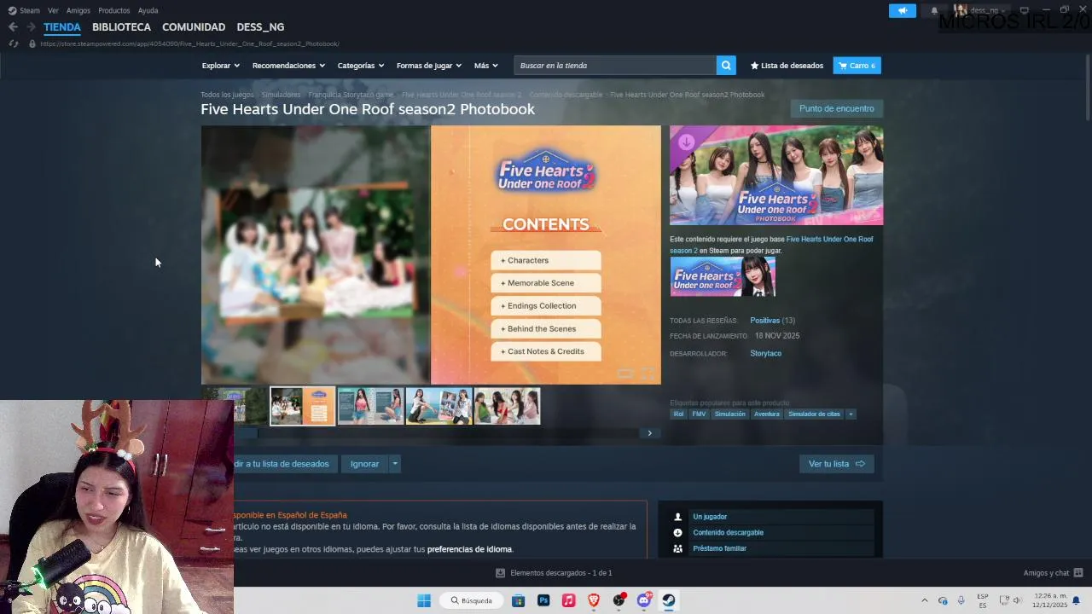This screenshot has height=614, width=1092.
Task: Open Amigos y chat friends icon
Action: 1077,573
